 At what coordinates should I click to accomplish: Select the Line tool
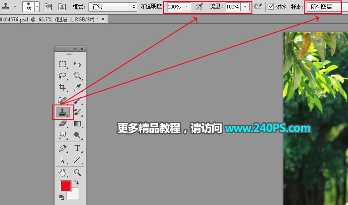[77, 160]
